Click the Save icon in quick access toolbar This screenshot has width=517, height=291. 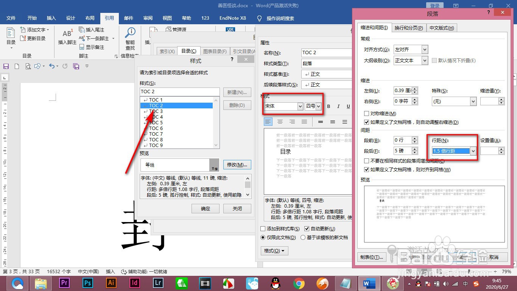6,66
